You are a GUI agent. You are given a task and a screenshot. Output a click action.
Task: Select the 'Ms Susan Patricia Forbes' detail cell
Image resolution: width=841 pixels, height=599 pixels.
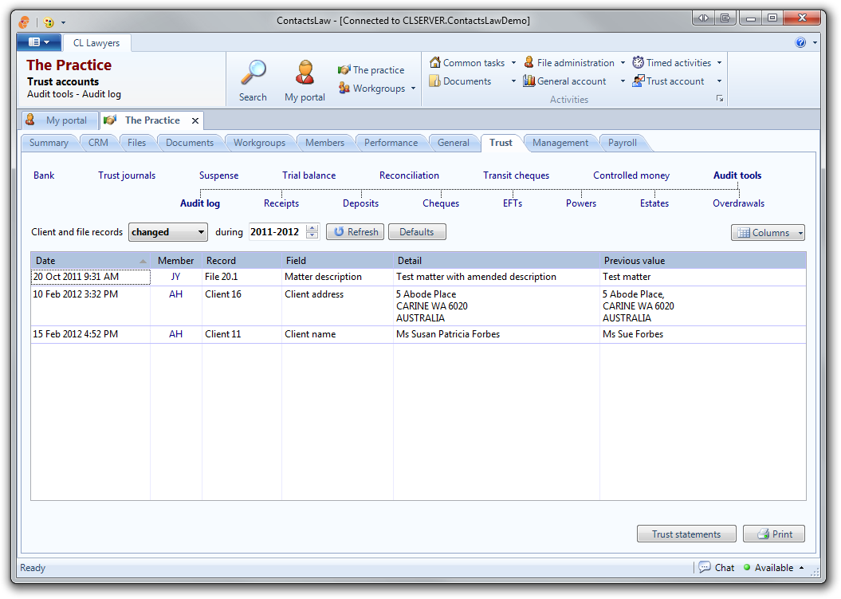point(497,334)
